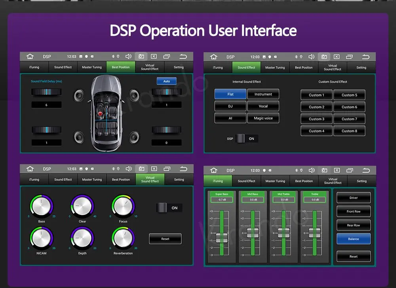
Task: Select rear-right speaker icon beside car
Action: [x=134, y=137]
